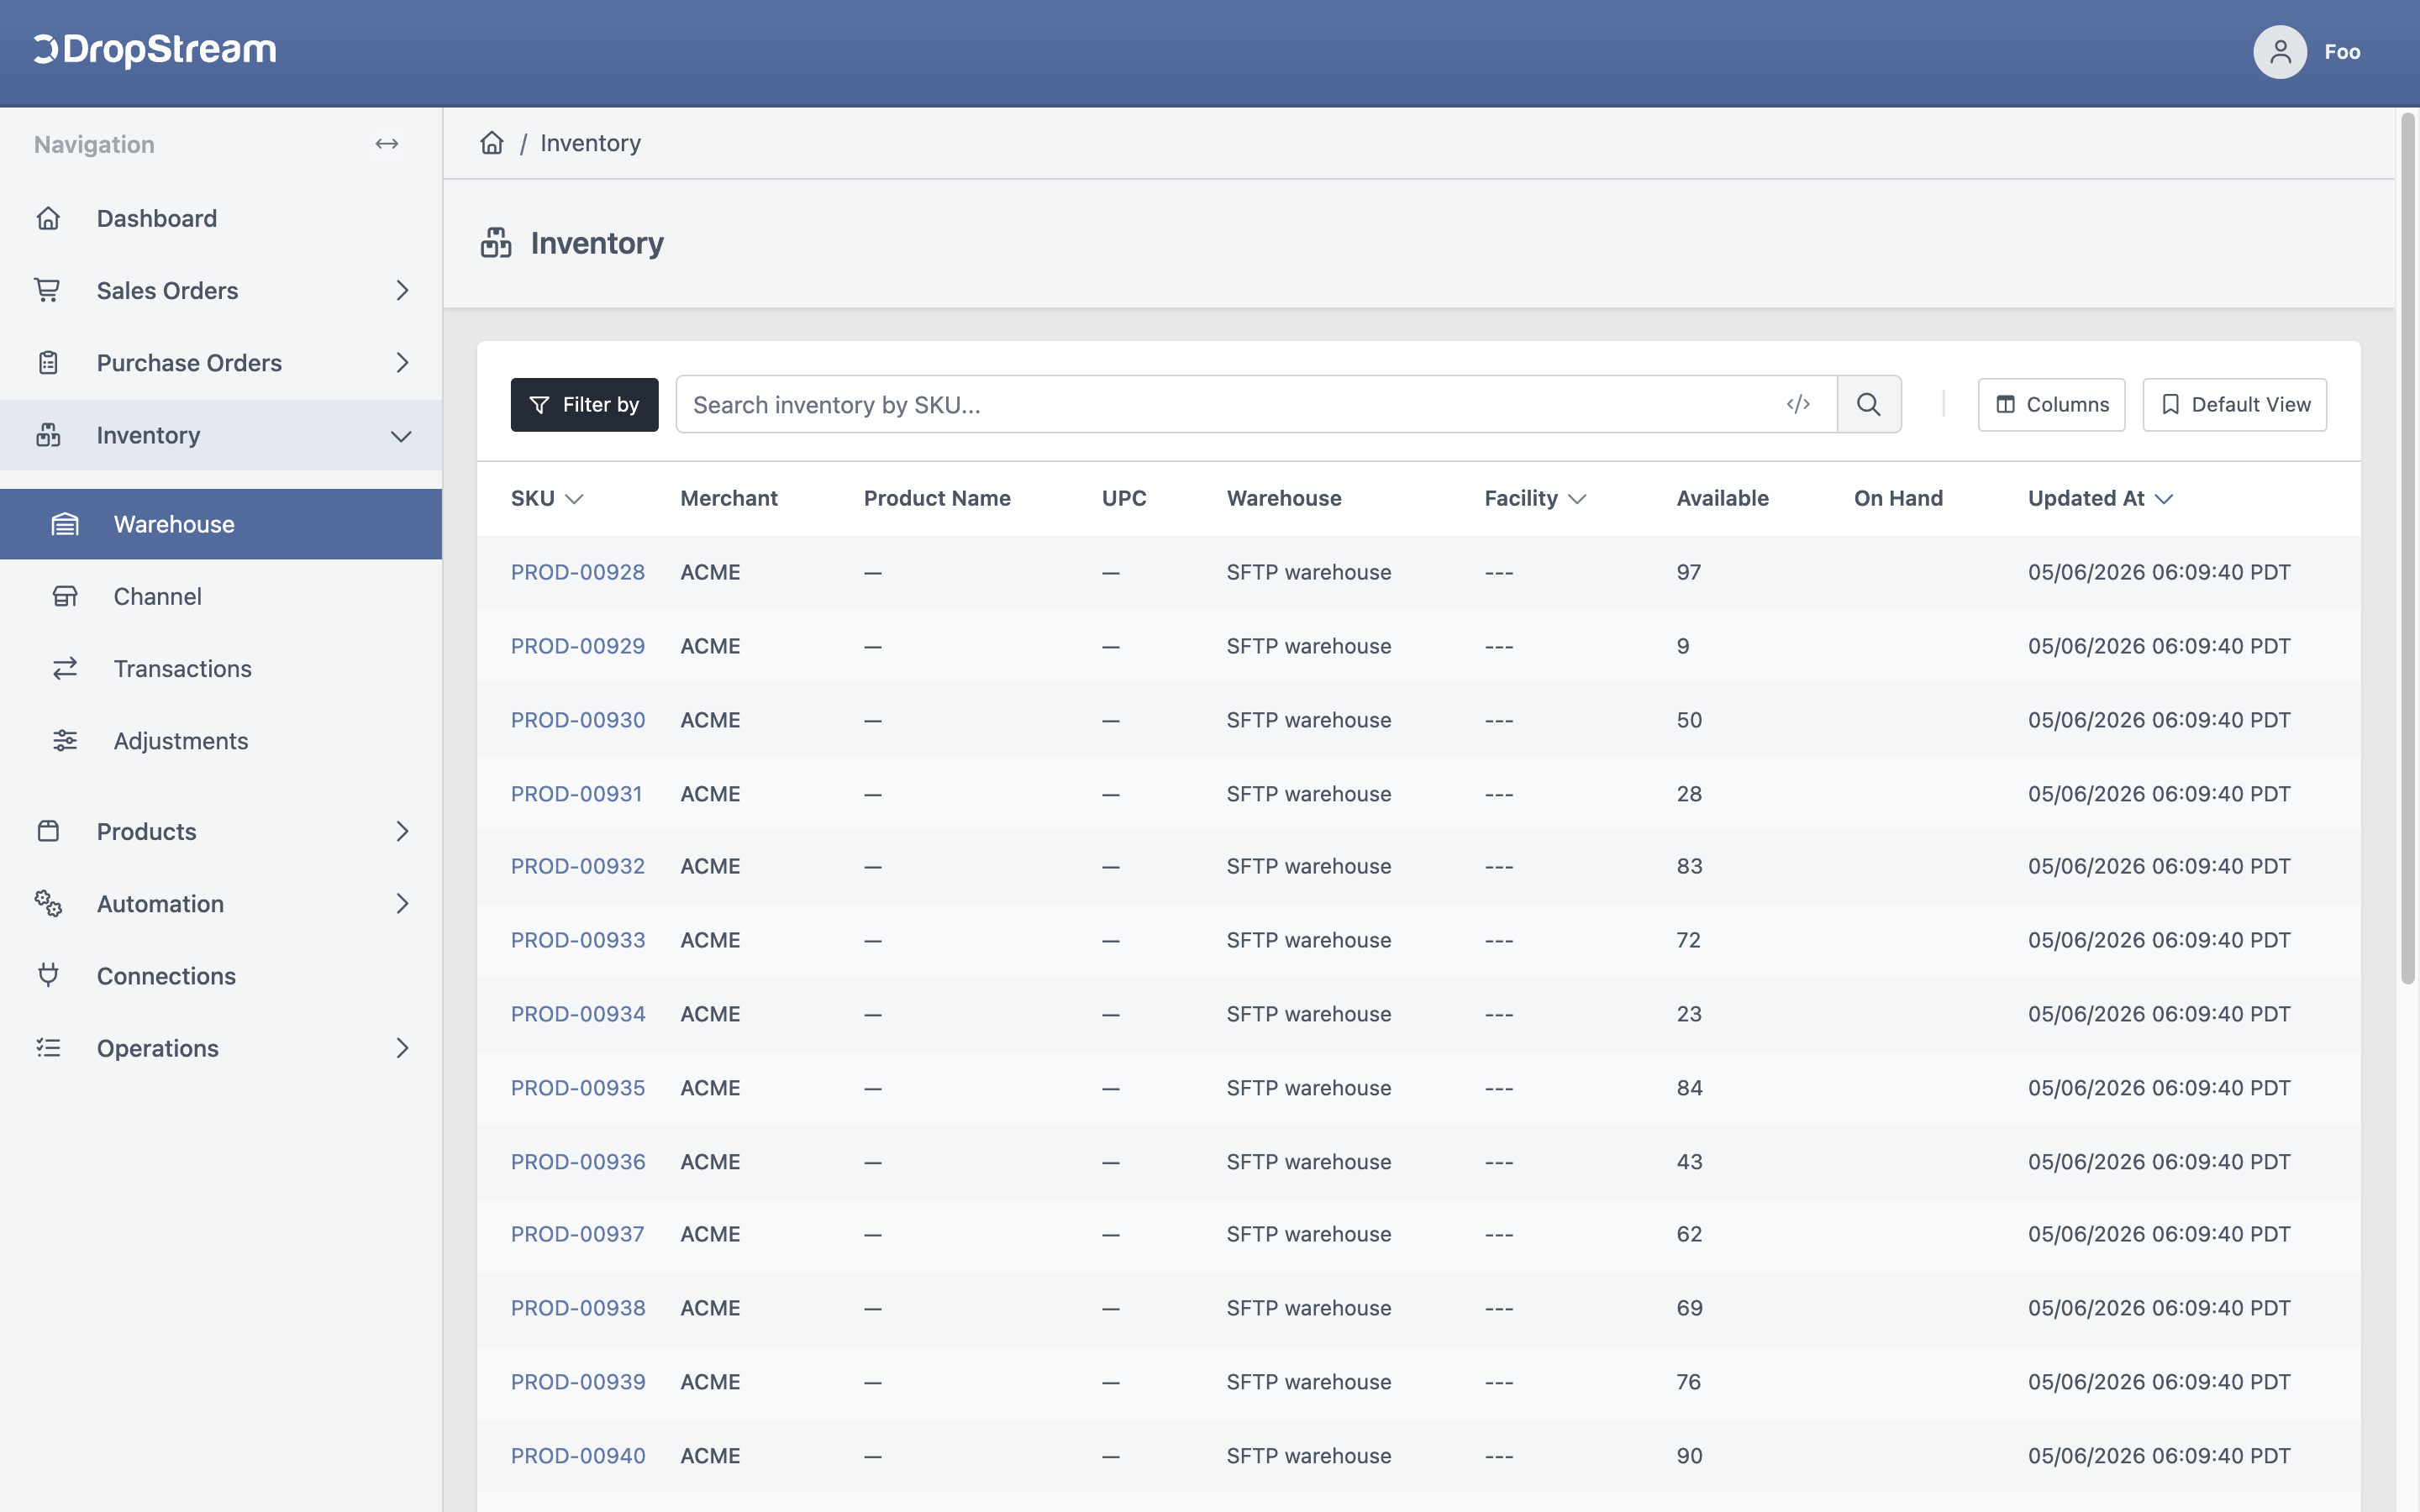Click the Inventory breadcrumb text
The image size is (2420, 1512).
pos(590,143)
